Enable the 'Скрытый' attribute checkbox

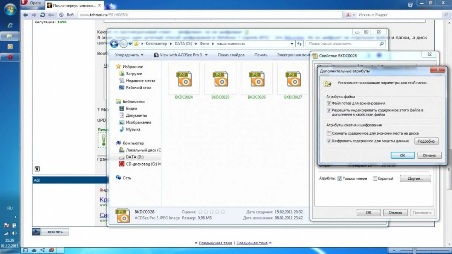coord(375,178)
